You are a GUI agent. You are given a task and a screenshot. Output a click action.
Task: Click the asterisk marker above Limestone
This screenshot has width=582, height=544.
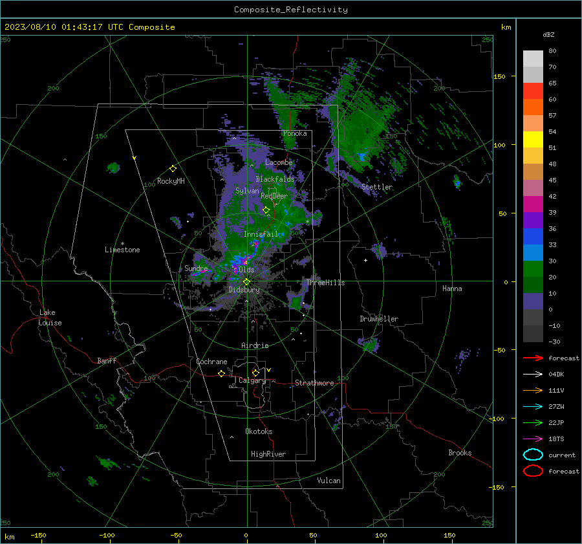pos(122,244)
